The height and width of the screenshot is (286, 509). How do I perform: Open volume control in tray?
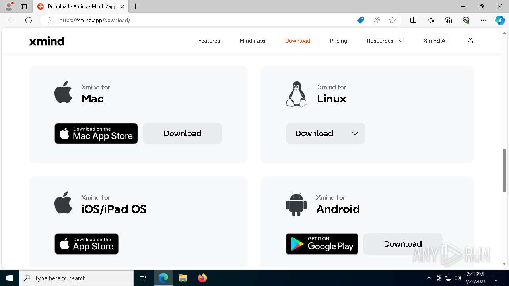[458, 278]
